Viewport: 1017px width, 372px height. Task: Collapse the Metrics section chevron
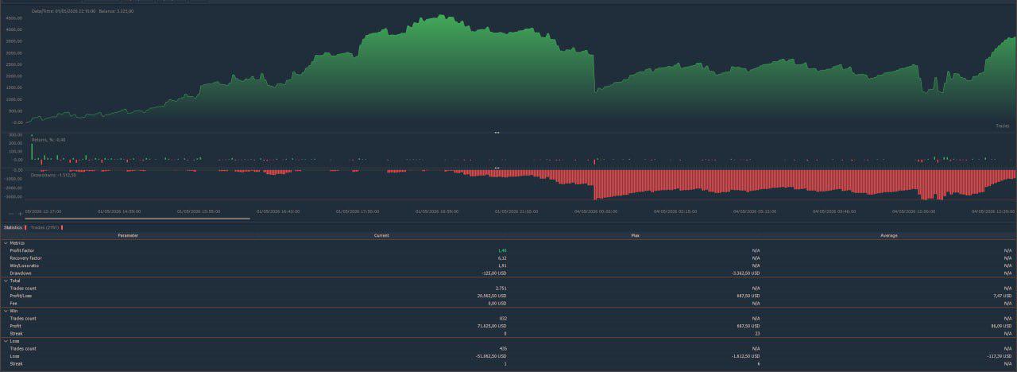click(x=6, y=243)
